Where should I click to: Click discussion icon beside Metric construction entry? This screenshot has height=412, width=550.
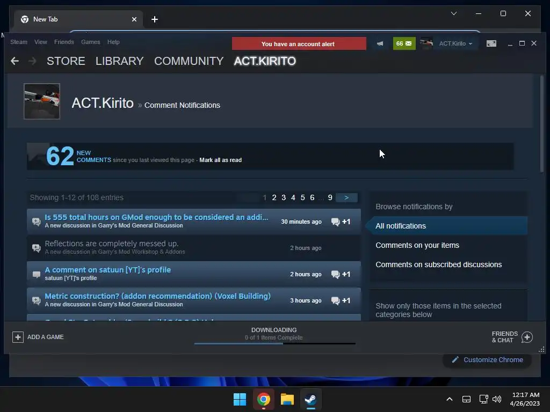[36, 300]
